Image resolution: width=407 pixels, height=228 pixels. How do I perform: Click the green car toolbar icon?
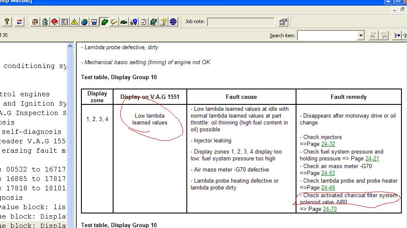coord(124,22)
